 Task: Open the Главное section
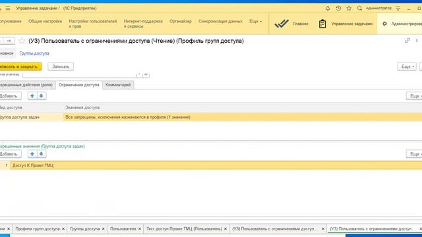click(291, 24)
